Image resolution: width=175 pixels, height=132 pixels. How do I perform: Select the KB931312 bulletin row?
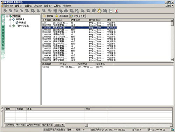(79, 32)
